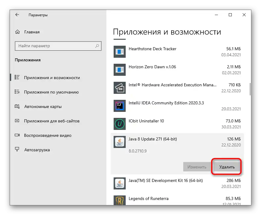Select IntelliJ IDEA Community Edition entry name
Image resolution: width=261 pixels, height=215 pixels.
click(166, 103)
